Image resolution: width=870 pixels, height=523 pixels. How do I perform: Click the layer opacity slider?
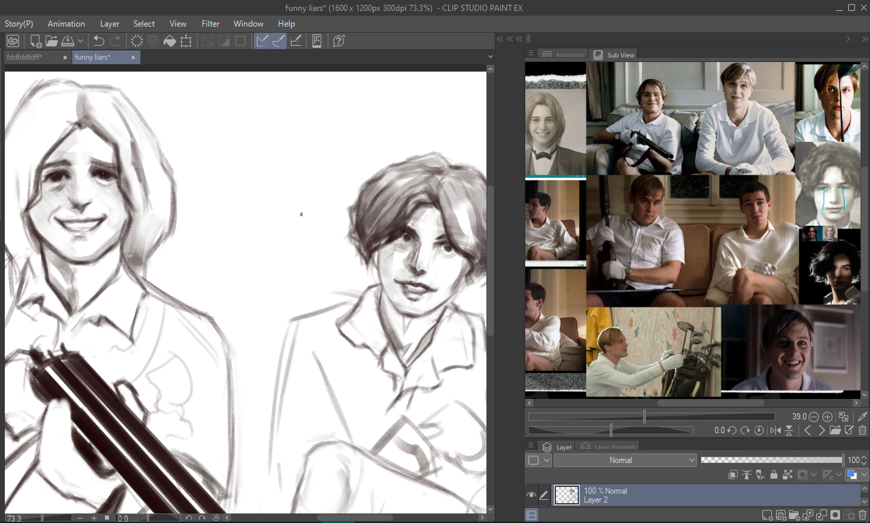tap(771, 460)
